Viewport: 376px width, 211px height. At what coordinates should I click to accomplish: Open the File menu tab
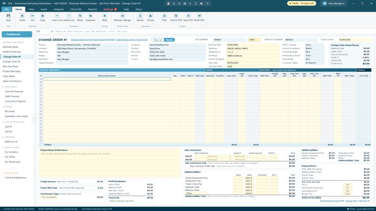[x=7, y=9]
